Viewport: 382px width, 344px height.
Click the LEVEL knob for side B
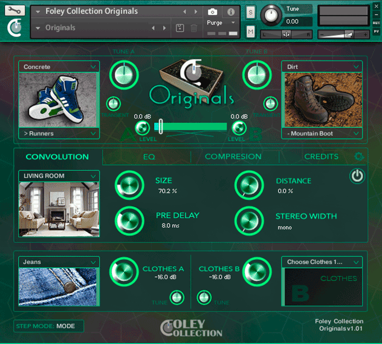[239, 128]
